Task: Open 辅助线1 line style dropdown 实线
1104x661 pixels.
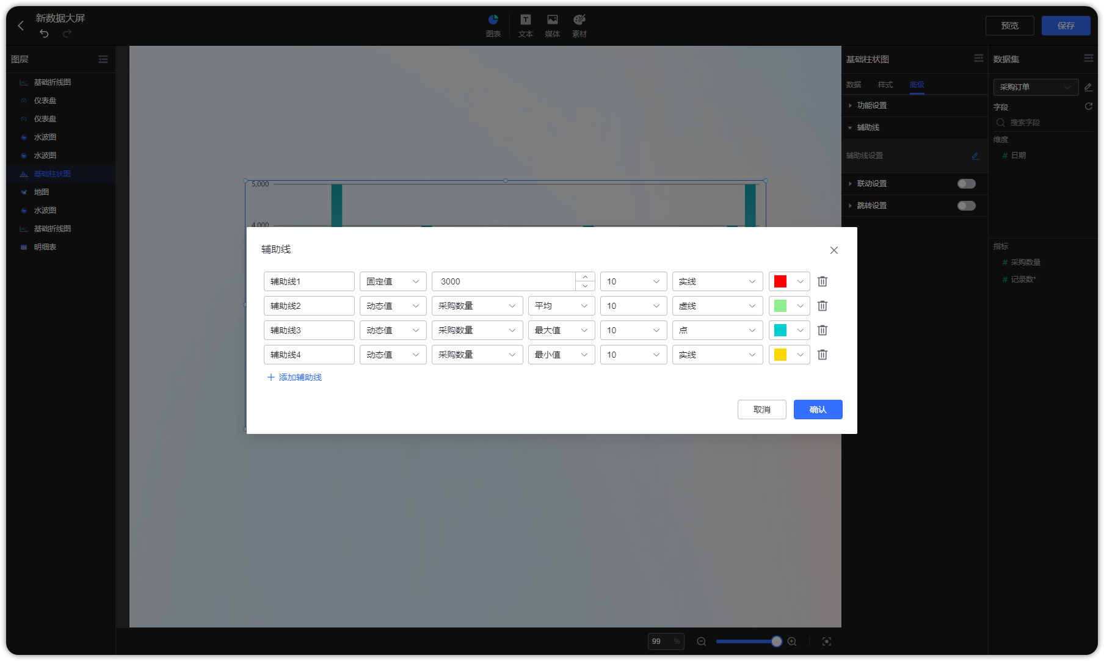Action: pyautogui.click(x=717, y=281)
